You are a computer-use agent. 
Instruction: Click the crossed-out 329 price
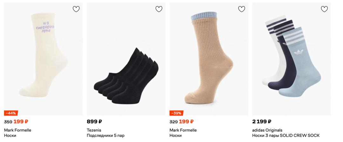coord(173,122)
